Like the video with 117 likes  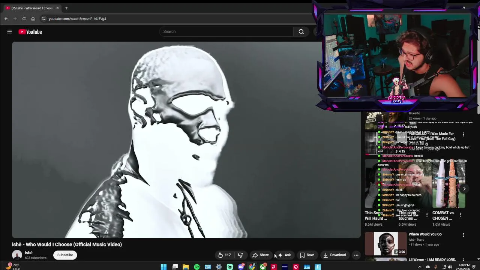click(x=224, y=255)
